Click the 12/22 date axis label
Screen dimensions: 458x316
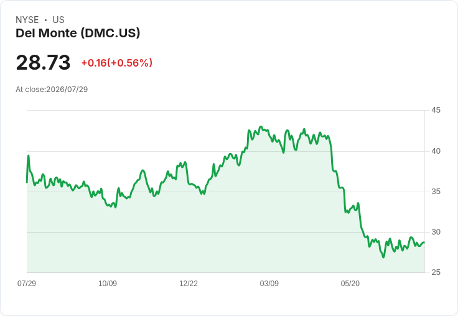[x=189, y=283]
